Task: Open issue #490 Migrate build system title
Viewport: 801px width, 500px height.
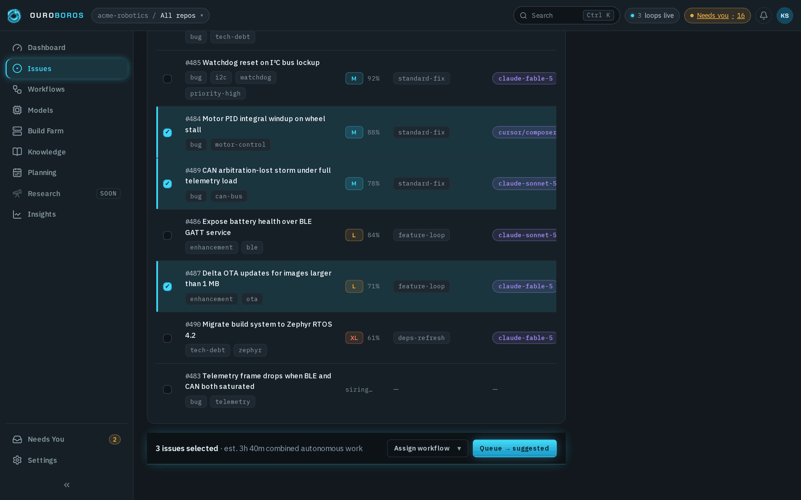Action: [259, 330]
